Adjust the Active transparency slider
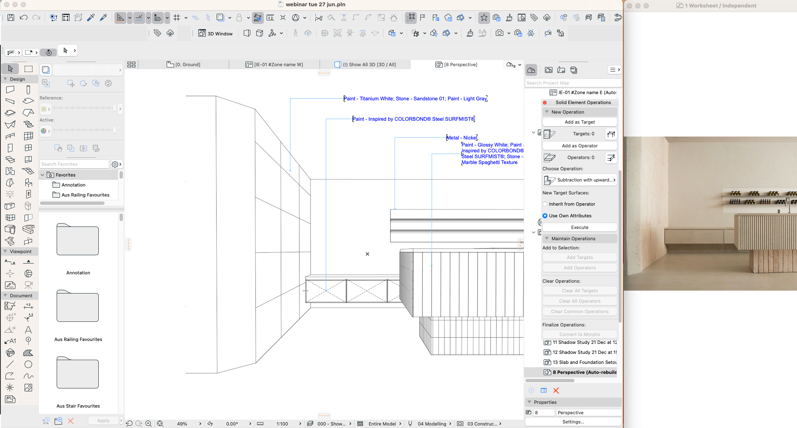797x428 pixels. click(85, 130)
